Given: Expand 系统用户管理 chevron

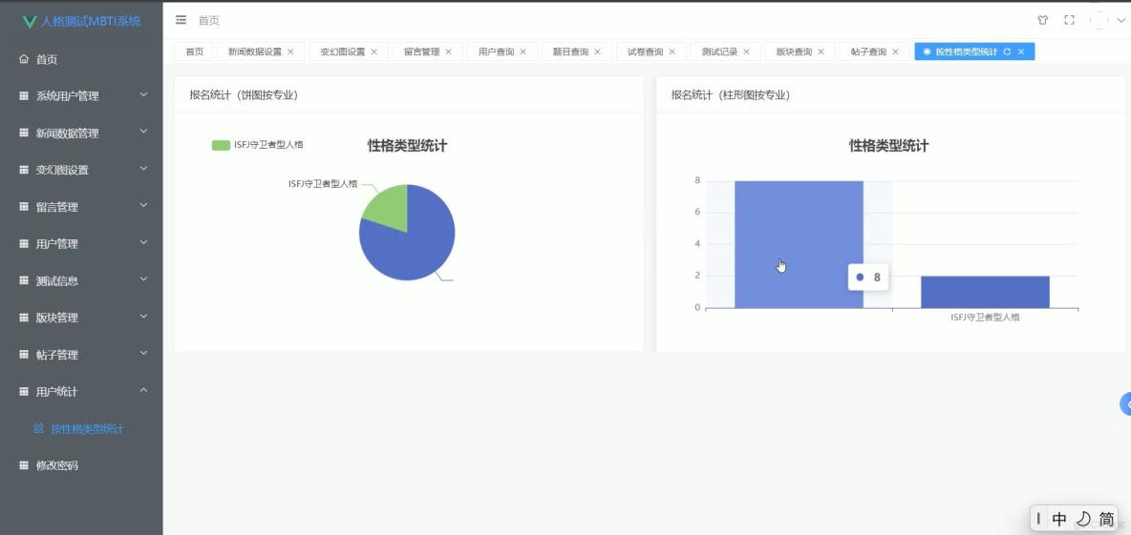Looking at the screenshot, I should tap(143, 94).
